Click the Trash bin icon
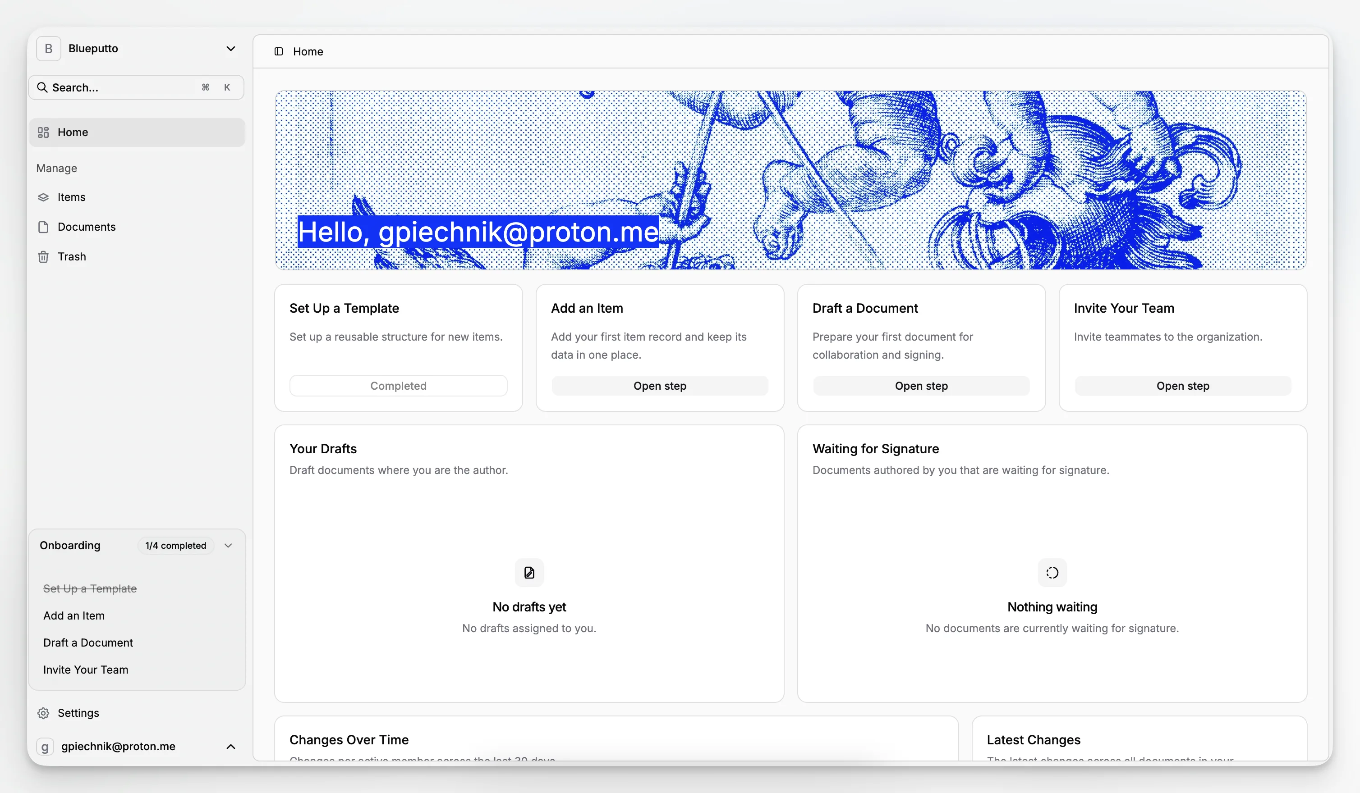Screen dimensions: 1360x793 pos(43,257)
